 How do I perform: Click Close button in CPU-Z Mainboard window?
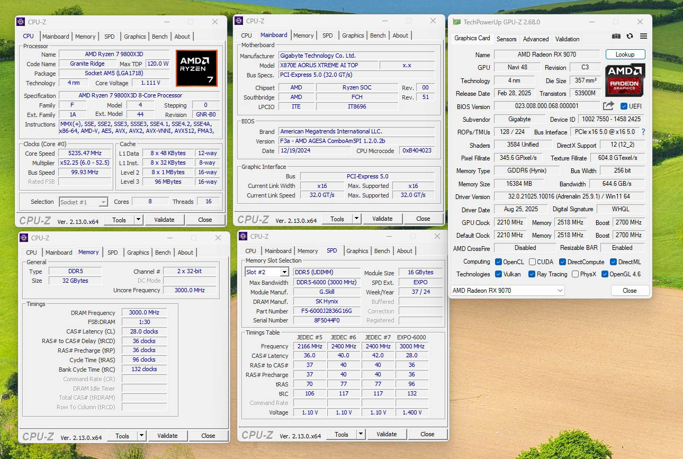(x=423, y=219)
